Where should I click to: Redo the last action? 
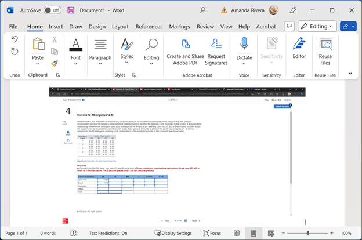pos(15,51)
